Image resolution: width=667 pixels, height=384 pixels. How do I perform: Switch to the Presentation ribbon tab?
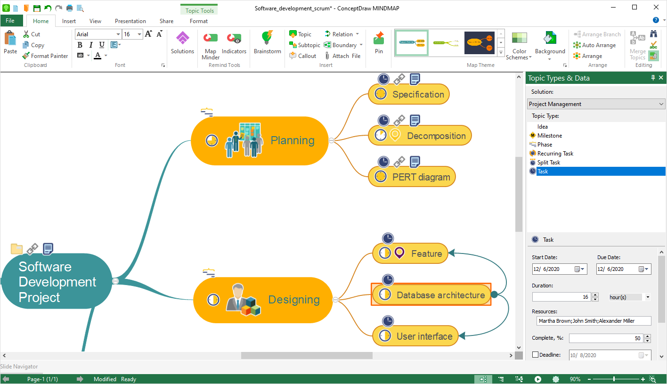click(130, 21)
